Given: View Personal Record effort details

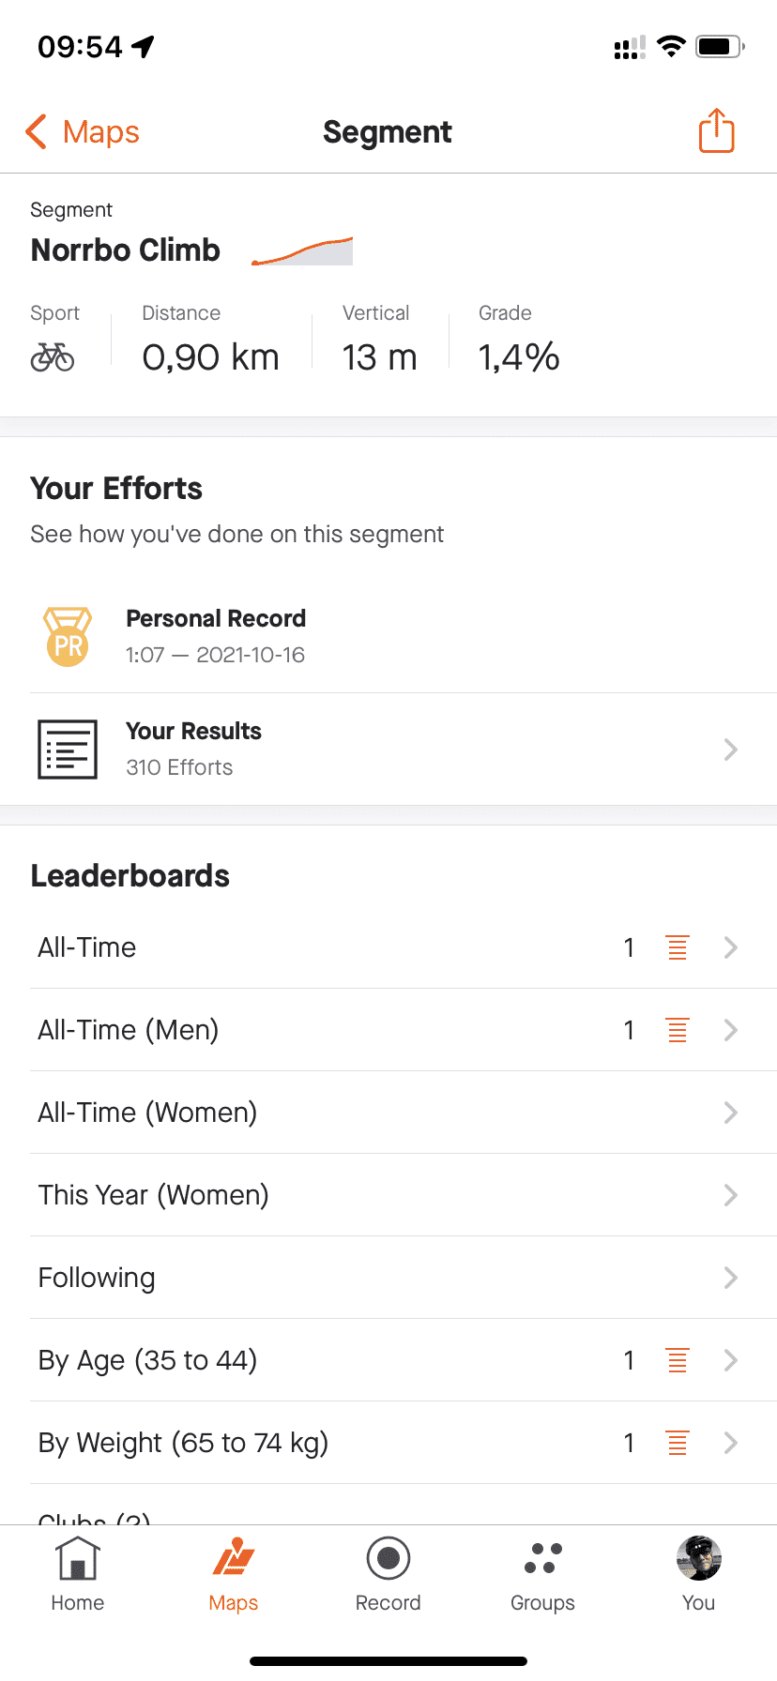Looking at the screenshot, I should [216, 636].
